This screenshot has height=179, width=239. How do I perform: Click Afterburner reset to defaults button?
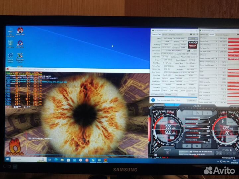point(197,146)
